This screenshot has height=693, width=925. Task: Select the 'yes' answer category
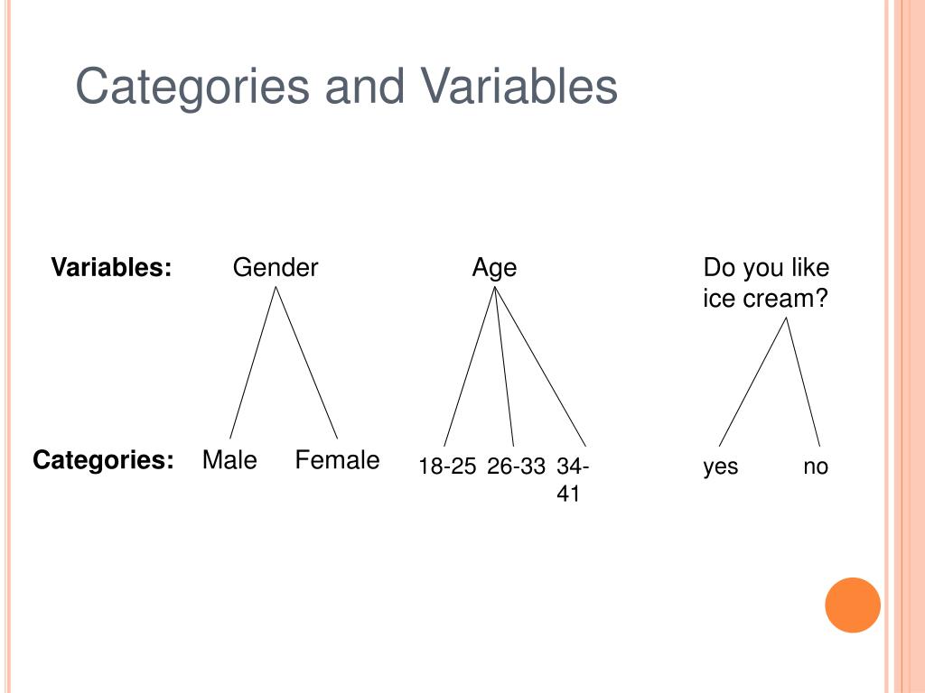click(x=720, y=467)
